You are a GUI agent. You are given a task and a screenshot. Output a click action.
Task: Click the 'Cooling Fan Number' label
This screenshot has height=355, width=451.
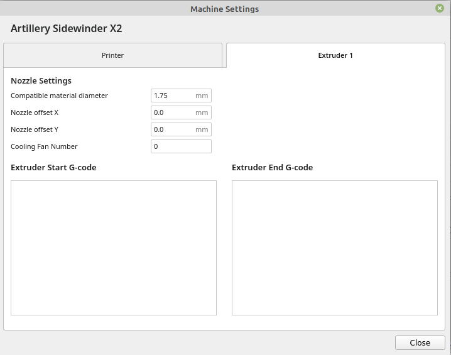pos(44,146)
